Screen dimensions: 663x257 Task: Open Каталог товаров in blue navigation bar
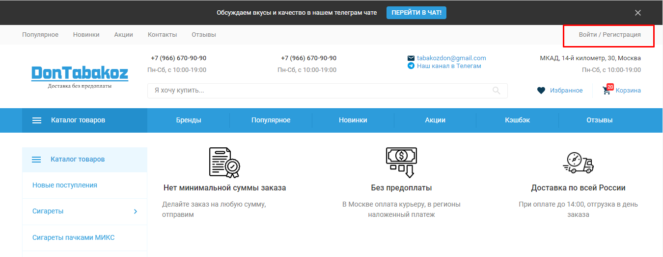pos(78,120)
